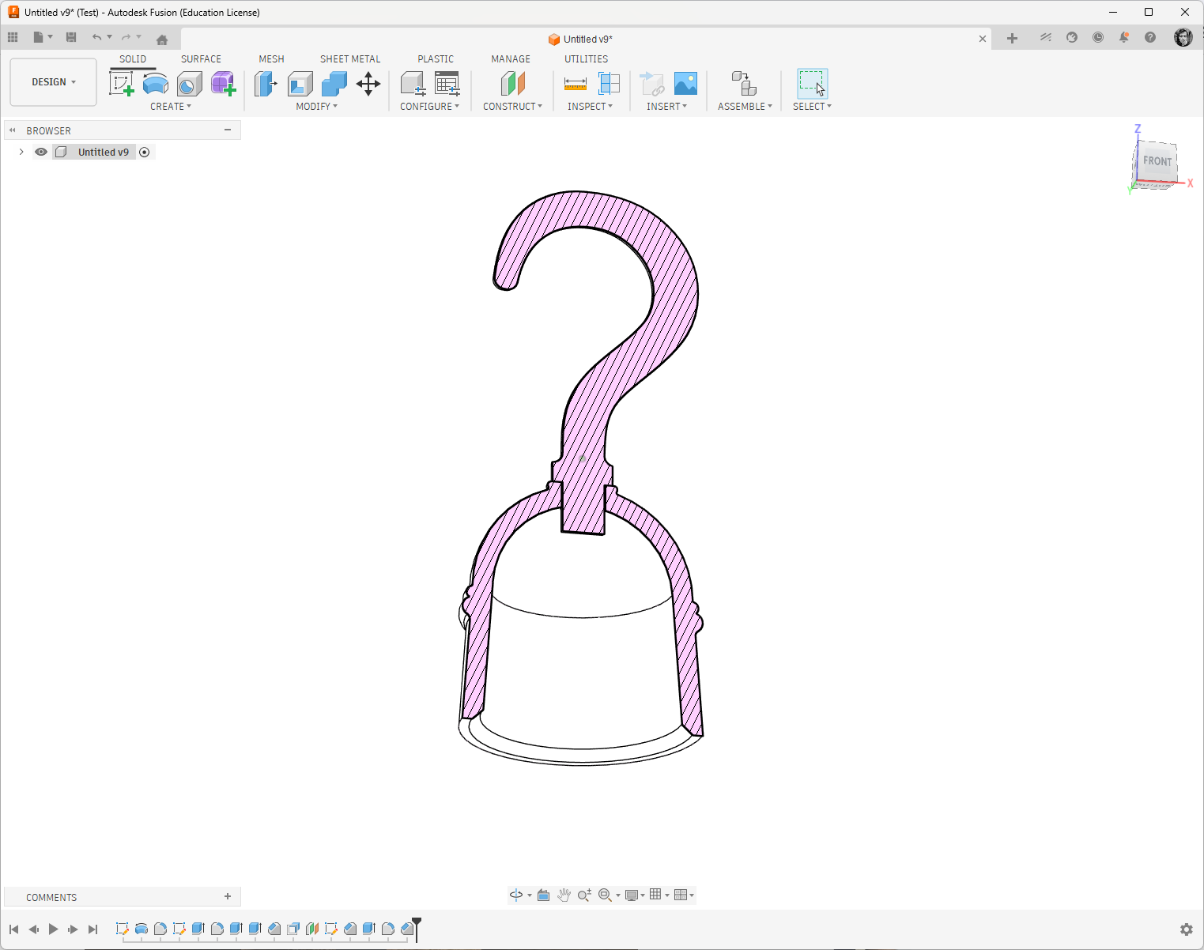Click the Interference inspect icon
1204x950 pixels.
coord(610,83)
